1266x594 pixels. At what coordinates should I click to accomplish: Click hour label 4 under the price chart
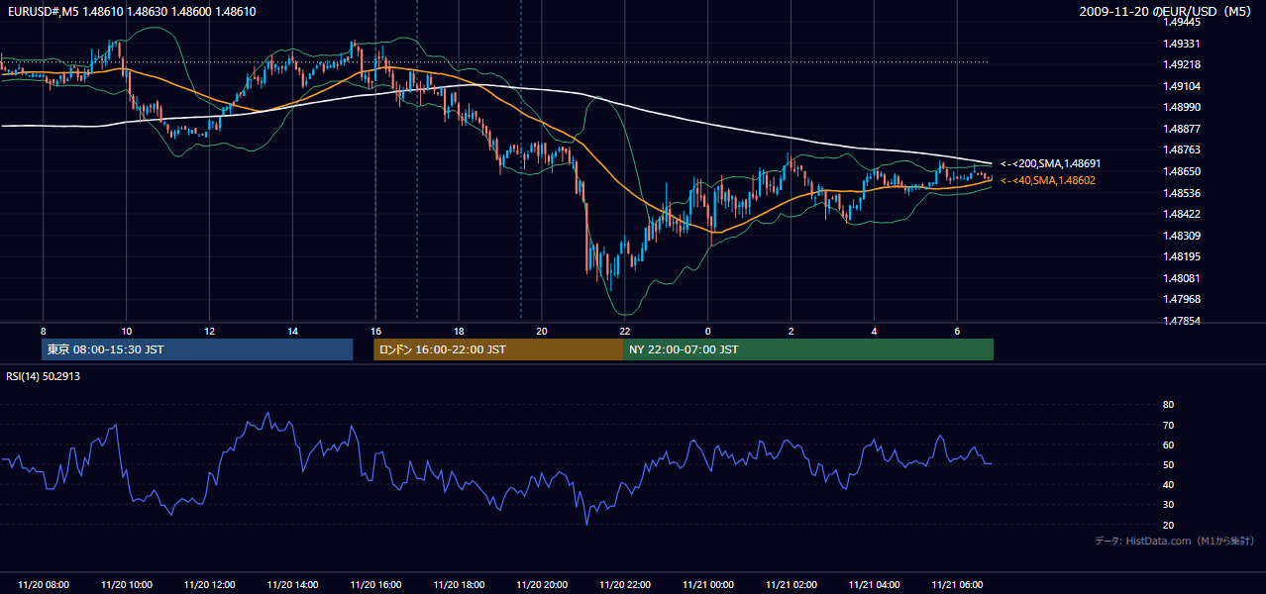[874, 331]
